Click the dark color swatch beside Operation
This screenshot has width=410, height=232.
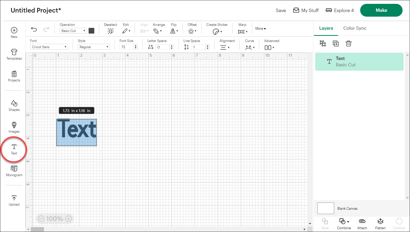tap(91, 31)
